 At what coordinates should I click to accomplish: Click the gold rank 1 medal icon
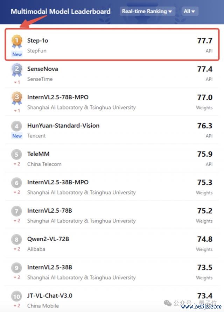[x=17, y=42]
